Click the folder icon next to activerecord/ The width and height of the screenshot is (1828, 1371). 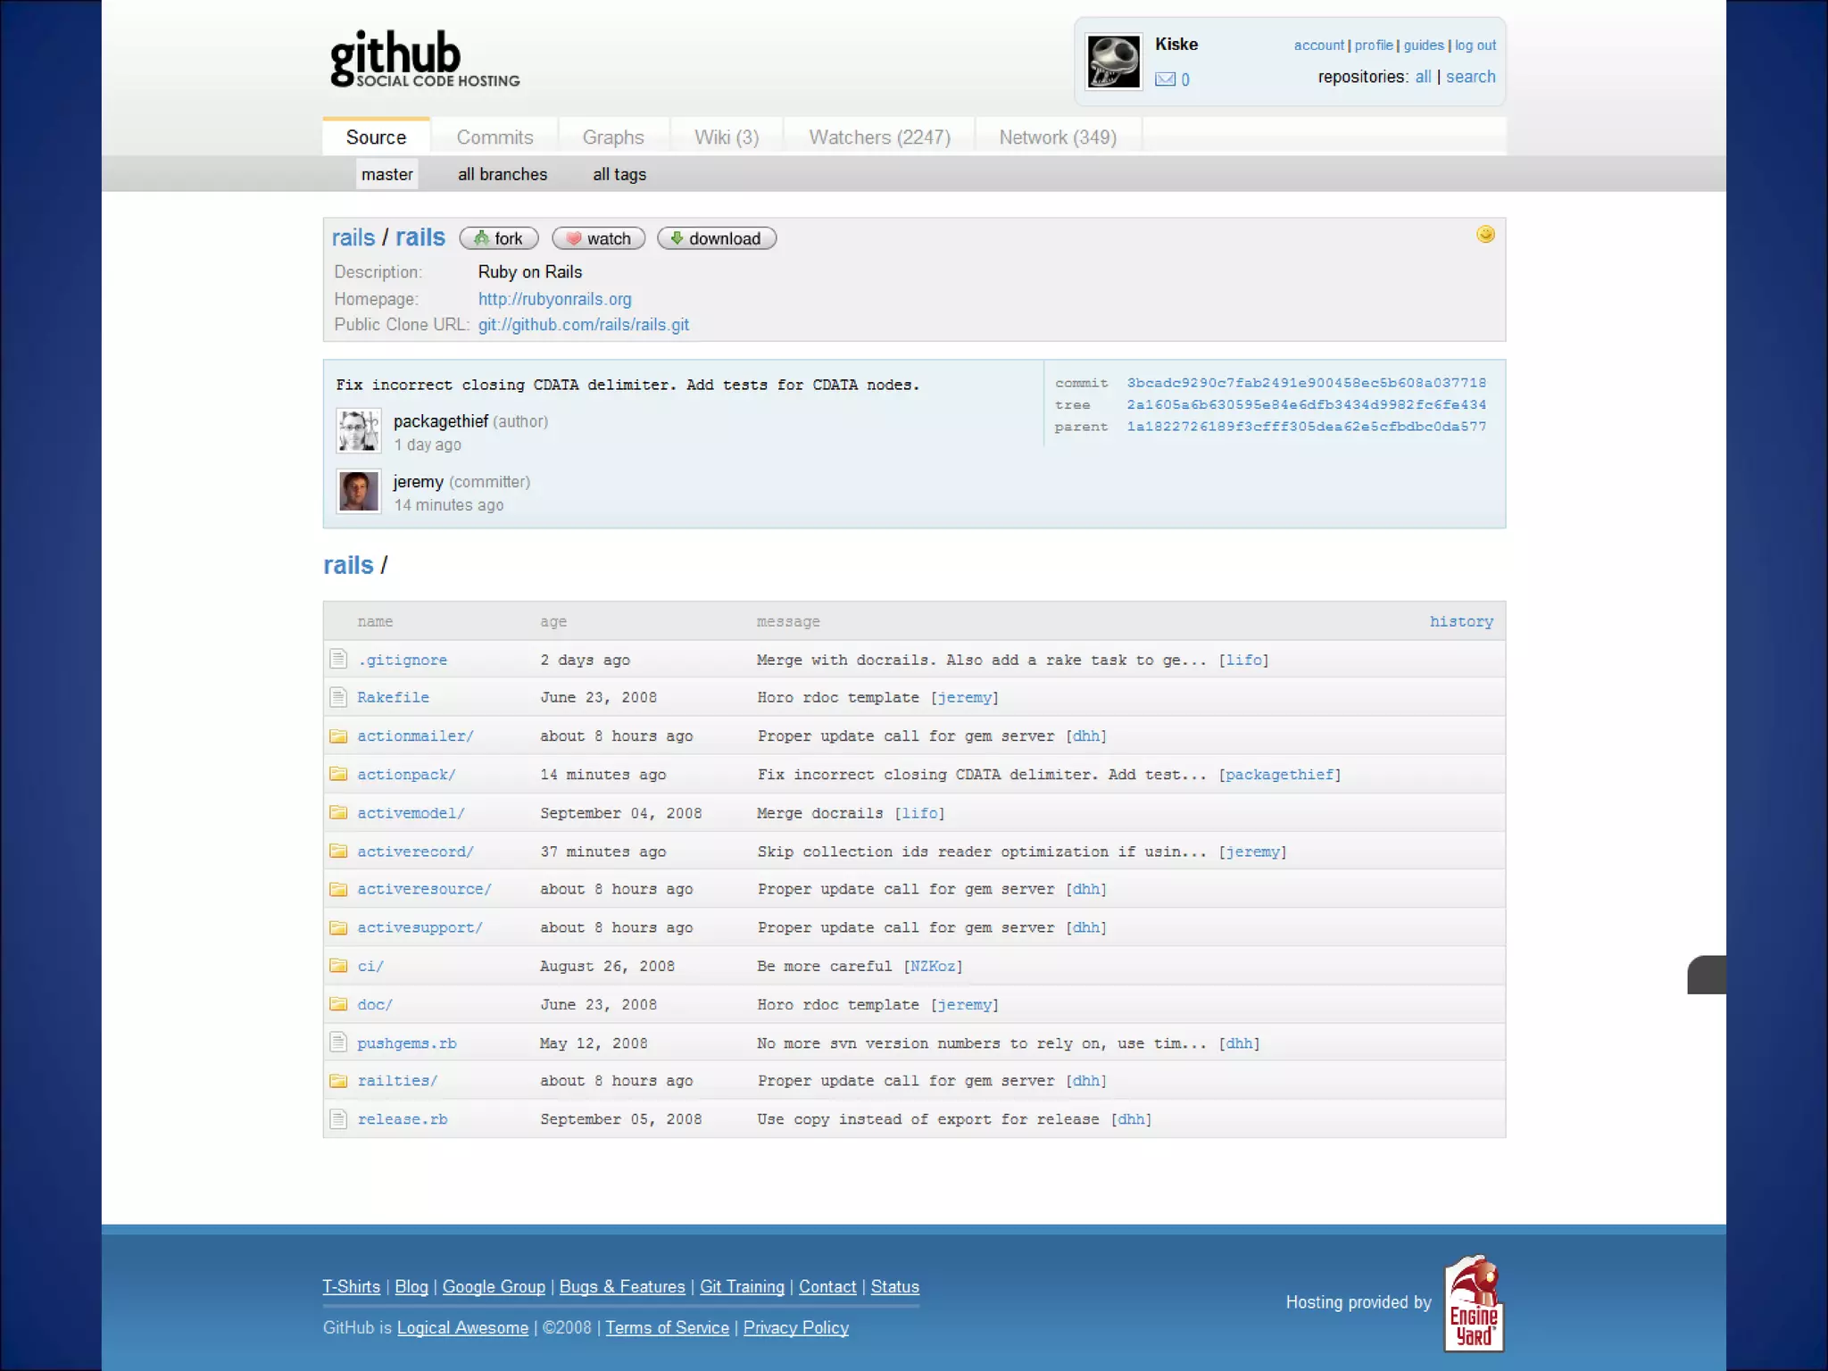338,852
